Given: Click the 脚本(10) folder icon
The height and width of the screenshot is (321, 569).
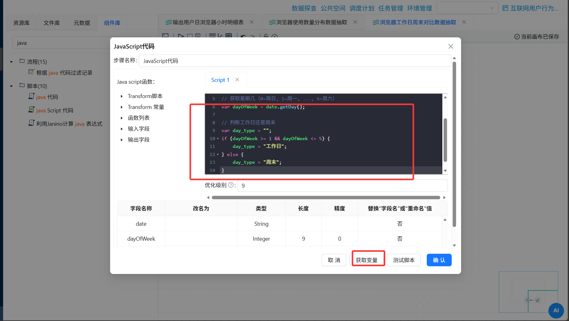Looking at the screenshot, I should (x=22, y=85).
